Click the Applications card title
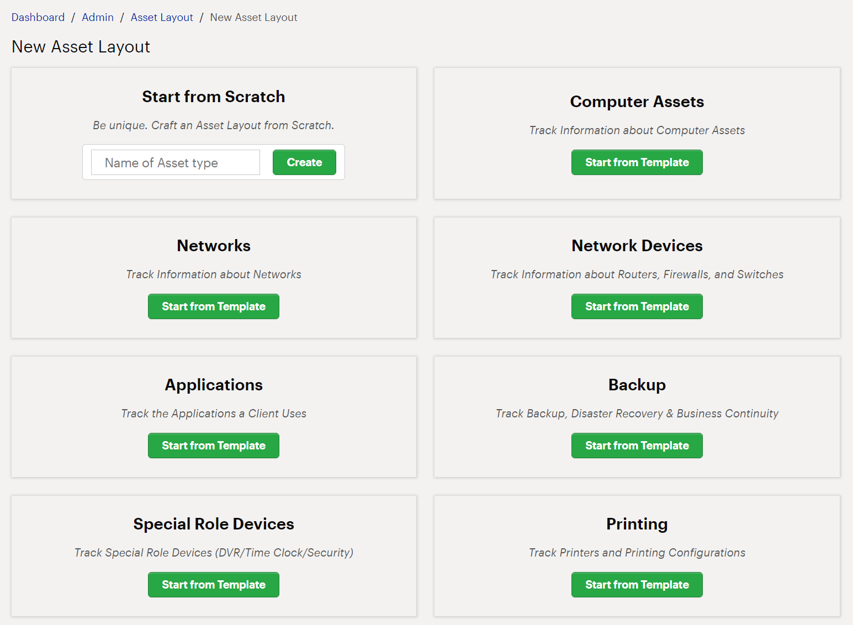The height and width of the screenshot is (625, 853). [x=214, y=385]
